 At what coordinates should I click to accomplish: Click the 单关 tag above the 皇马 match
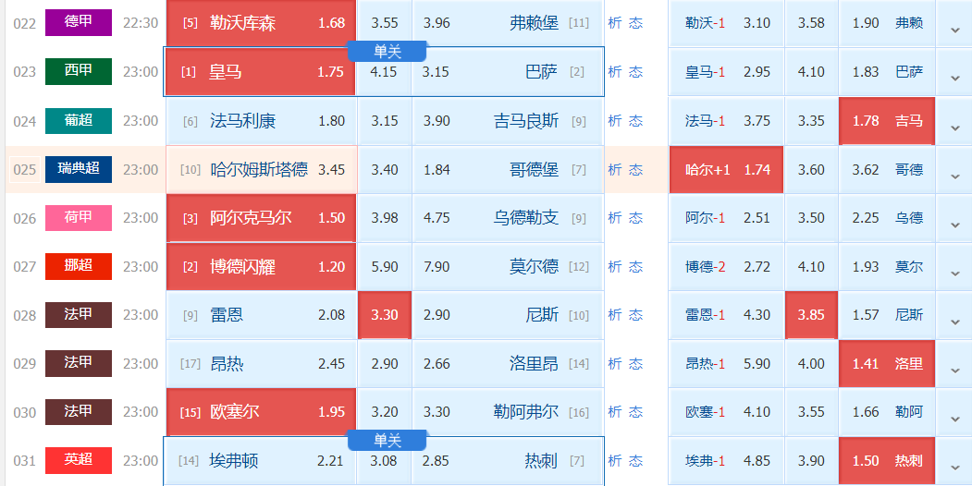pos(388,51)
